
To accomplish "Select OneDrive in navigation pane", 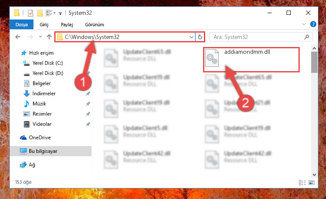I will (40, 138).
